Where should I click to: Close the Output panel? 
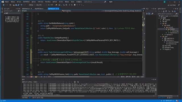(156, 79)
